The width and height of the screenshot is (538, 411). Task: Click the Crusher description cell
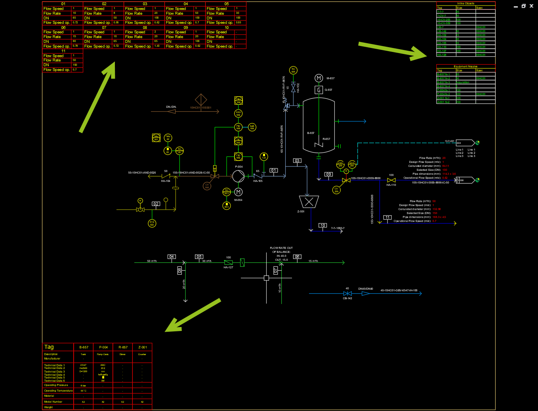pyautogui.click(x=142, y=354)
